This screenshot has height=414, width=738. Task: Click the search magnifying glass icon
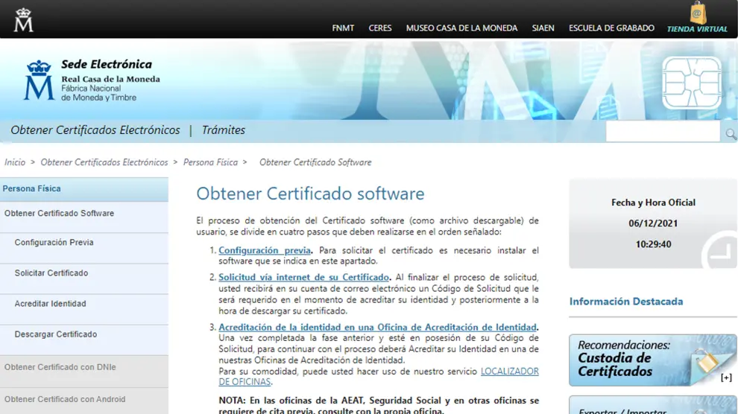731,134
